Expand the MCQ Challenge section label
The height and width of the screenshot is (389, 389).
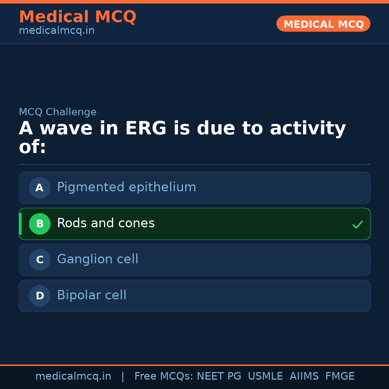tap(58, 112)
